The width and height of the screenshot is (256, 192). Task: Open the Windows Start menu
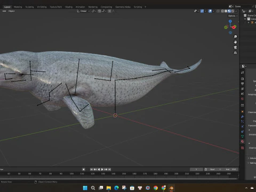tap(85, 188)
